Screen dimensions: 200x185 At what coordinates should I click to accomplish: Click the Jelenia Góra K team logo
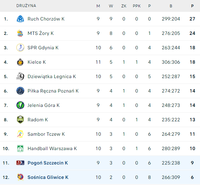[20, 105]
